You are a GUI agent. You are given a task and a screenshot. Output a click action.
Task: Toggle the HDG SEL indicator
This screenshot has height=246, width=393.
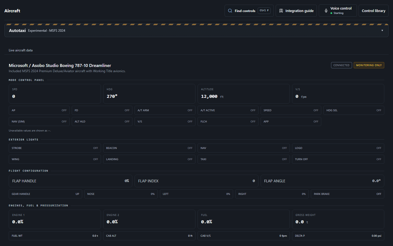pos(354,110)
